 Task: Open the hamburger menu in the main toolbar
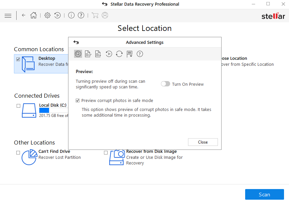(x=8, y=16)
